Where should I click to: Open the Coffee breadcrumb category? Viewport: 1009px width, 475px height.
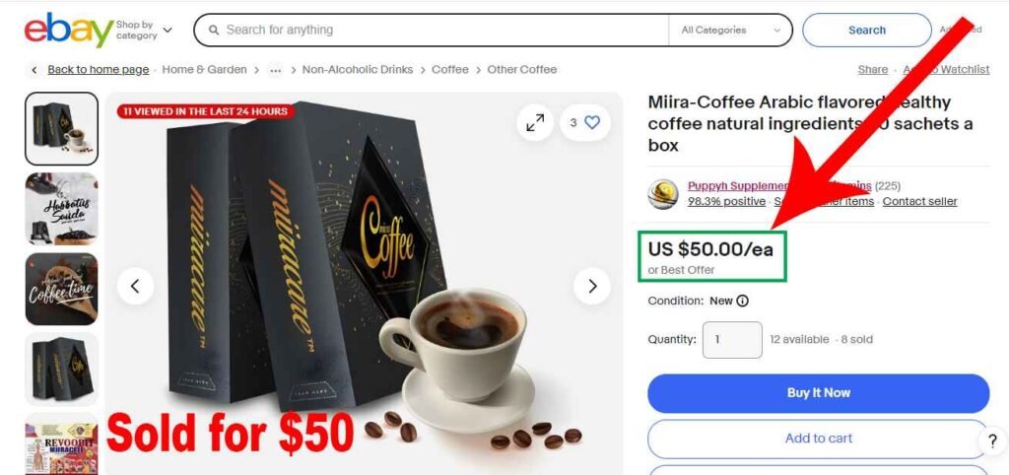click(449, 70)
